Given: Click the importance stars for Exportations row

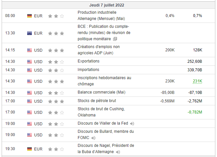Looking at the screenshot, I should [56, 61].
